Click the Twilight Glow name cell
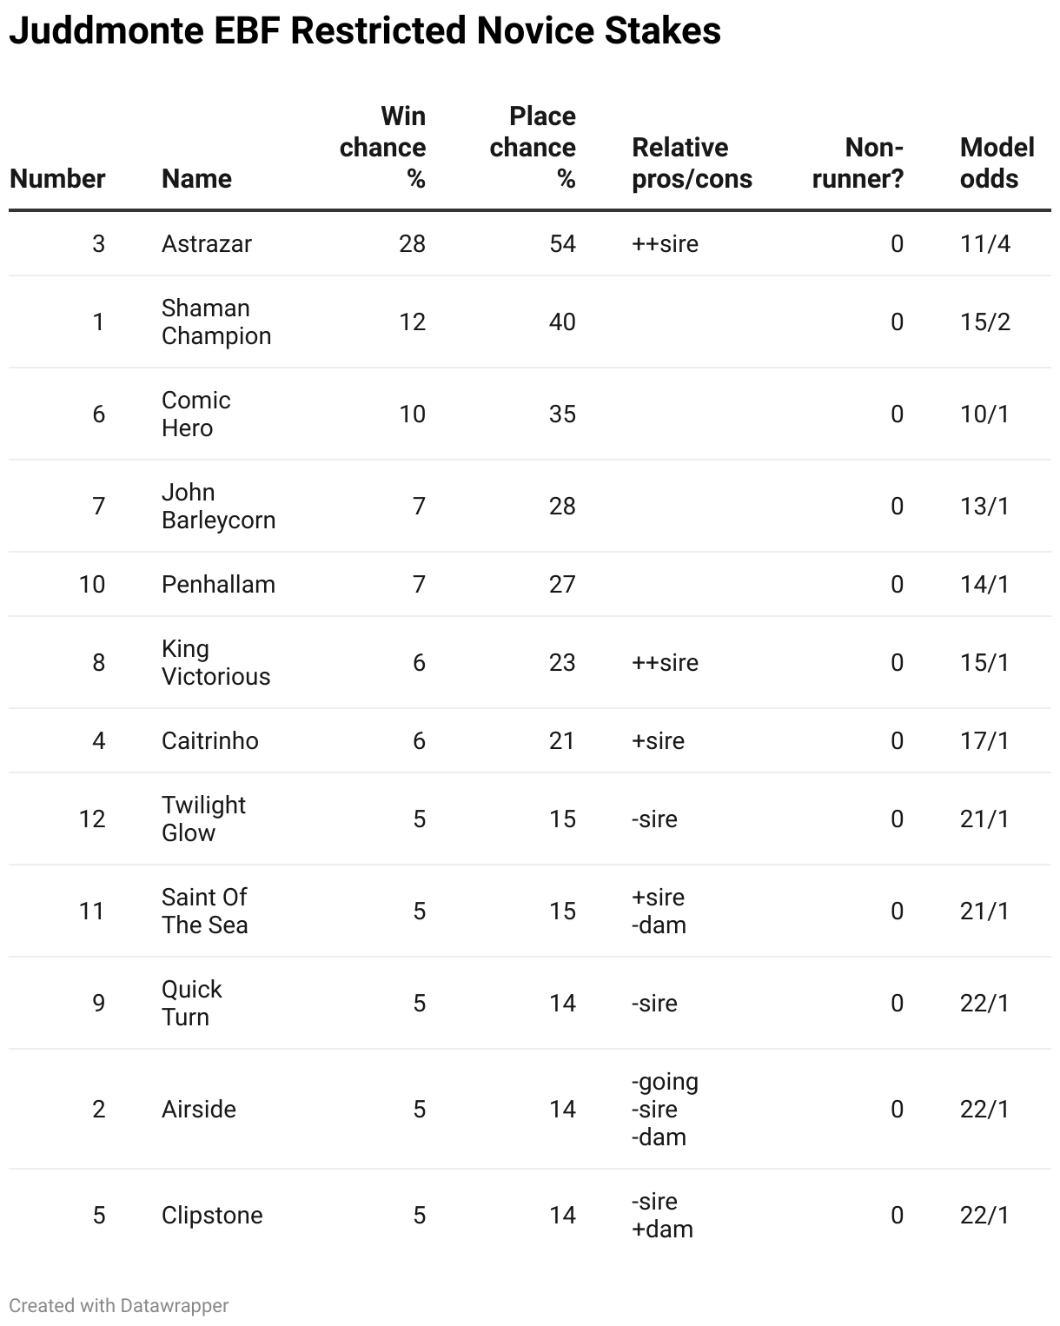The image size is (1060, 1326). 203,819
